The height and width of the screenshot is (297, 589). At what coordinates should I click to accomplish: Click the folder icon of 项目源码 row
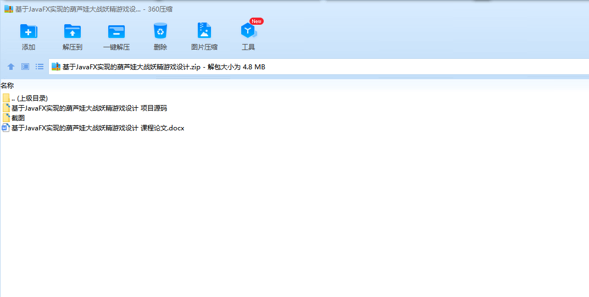6,108
